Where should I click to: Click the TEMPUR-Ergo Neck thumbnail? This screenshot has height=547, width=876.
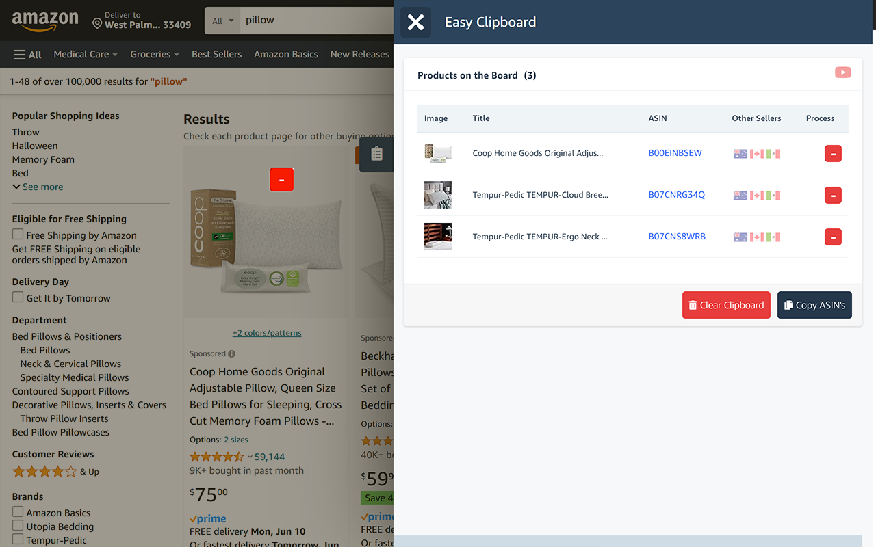438,237
